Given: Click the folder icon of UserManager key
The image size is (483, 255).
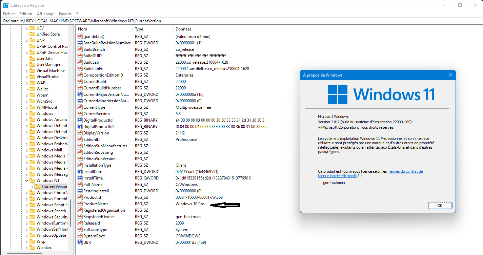Looking at the screenshot, I should click(32, 65).
